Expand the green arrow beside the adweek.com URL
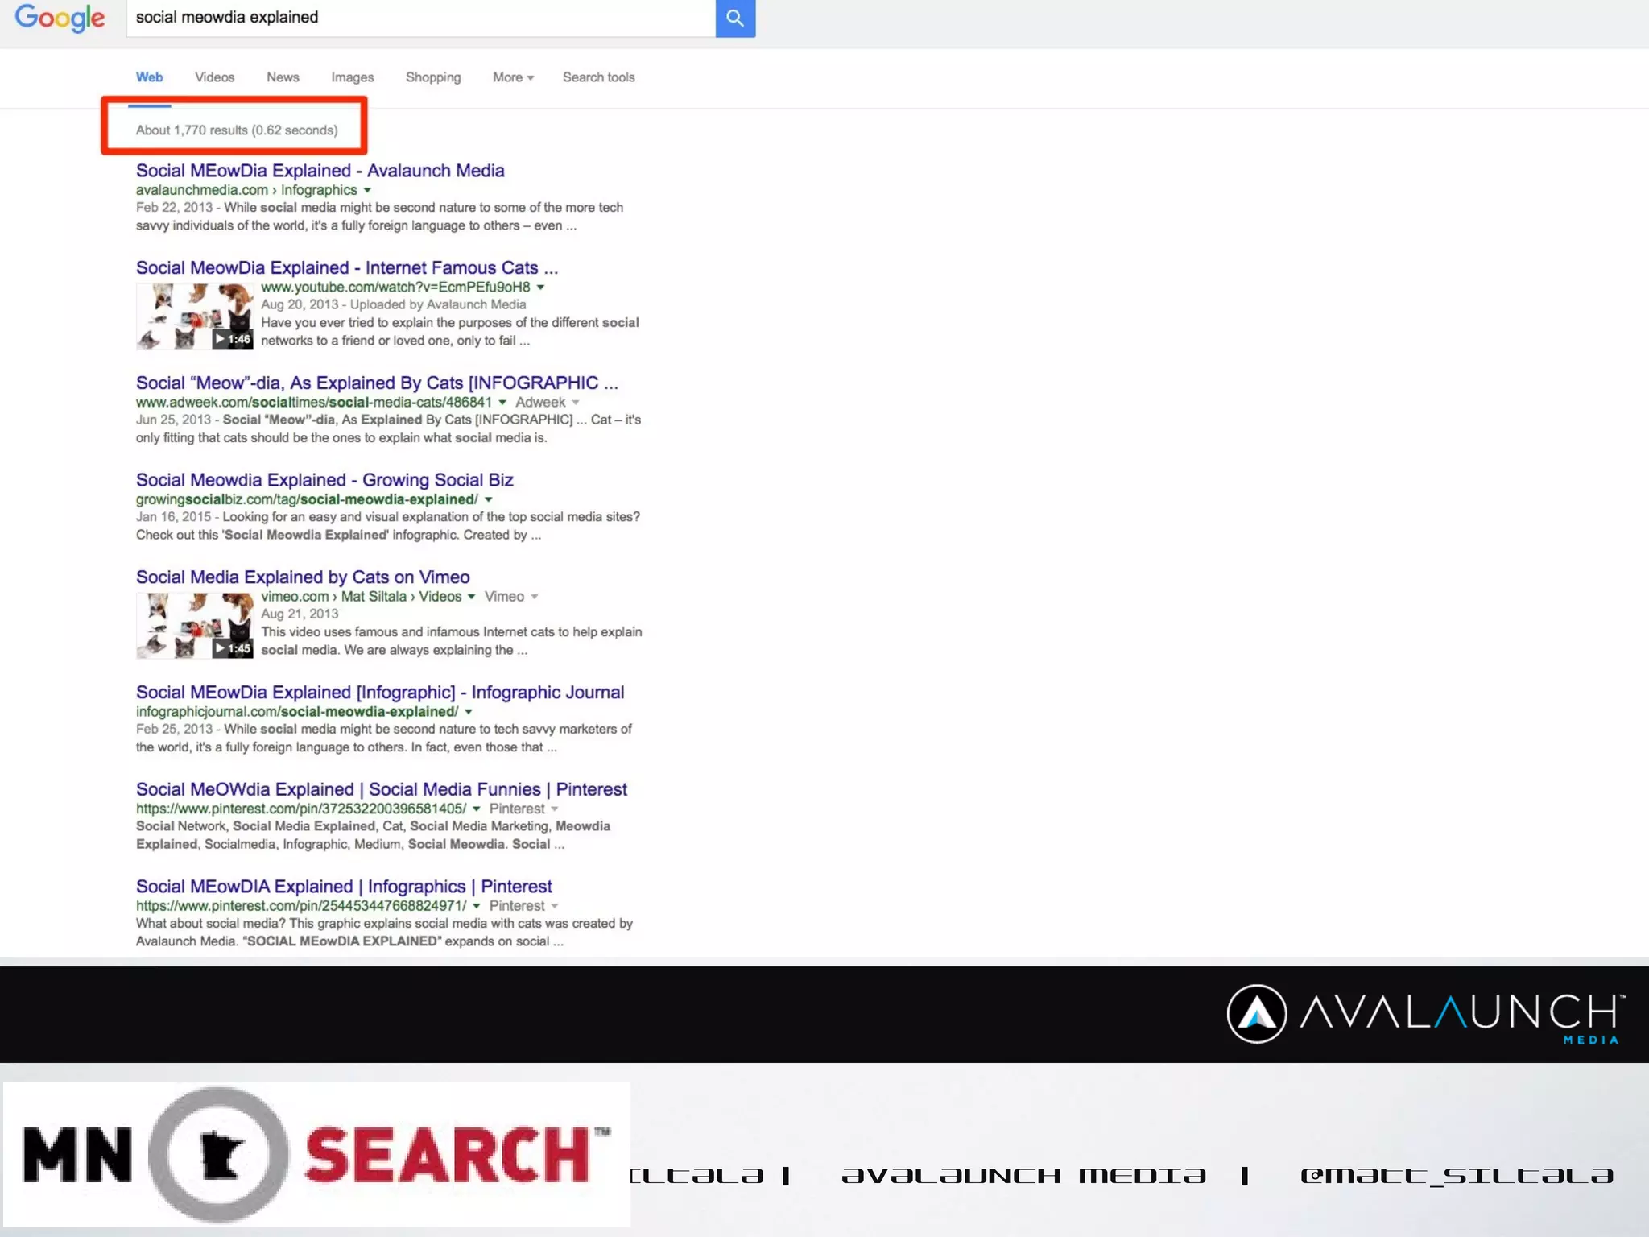 tap(502, 402)
